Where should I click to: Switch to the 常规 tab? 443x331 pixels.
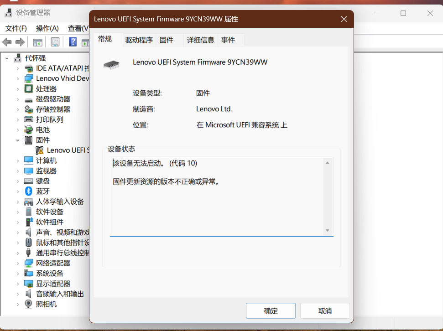coord(108,39)
